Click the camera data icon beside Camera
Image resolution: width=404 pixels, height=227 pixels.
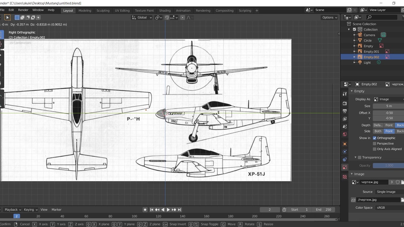tap(383, 35)
